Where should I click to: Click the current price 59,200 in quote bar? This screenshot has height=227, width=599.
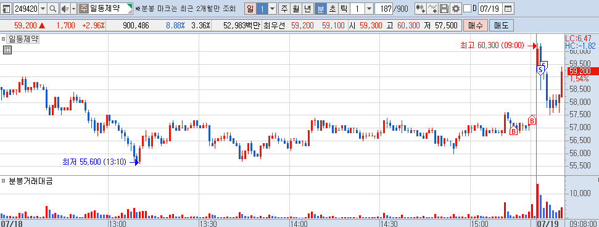pyautogui.click(x=25, y=26)
